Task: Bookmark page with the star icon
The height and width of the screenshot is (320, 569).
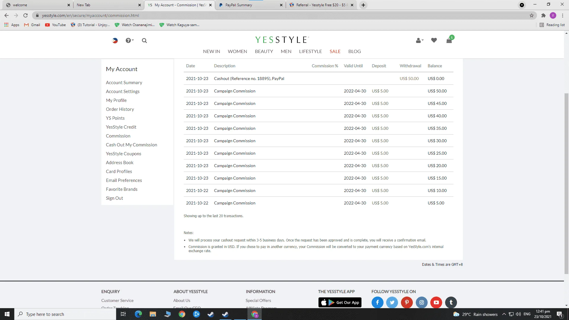Action: (x=532, y=15)
